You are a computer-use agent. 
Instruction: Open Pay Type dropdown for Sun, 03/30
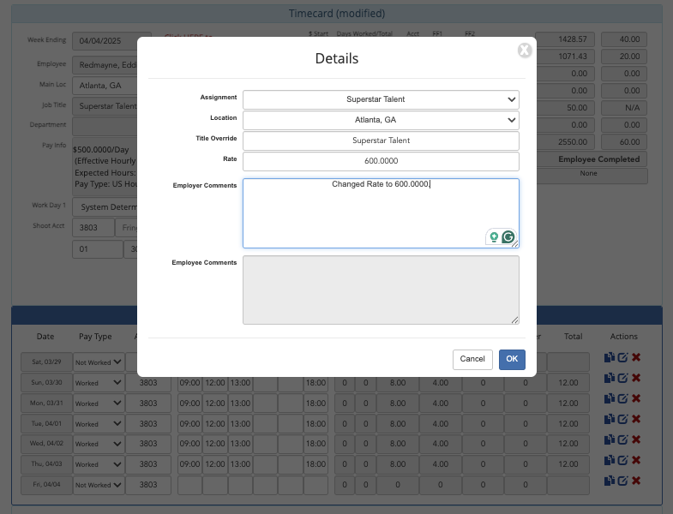point(99,383)
